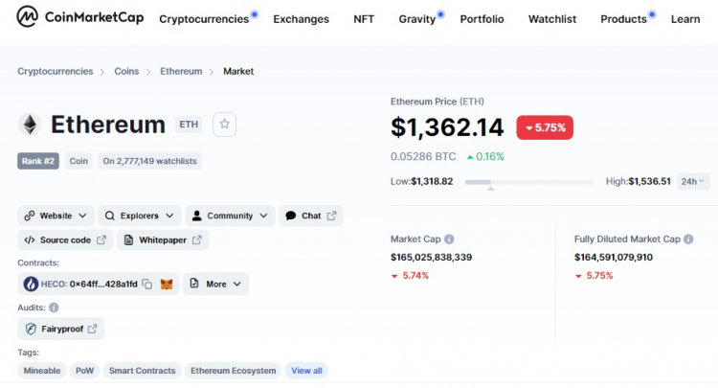Click the Market Cap info icon
Viewport: 718px width, 388px height.
(449, 240)
